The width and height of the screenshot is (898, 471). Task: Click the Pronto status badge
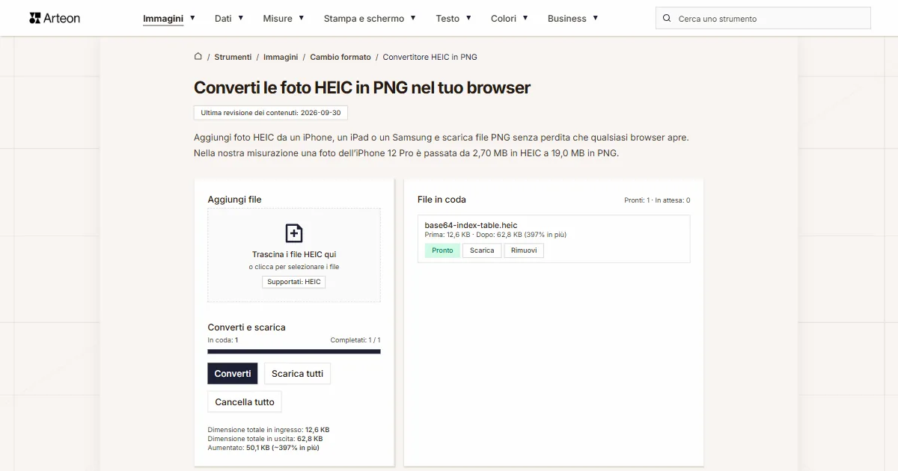coord(442,250)
